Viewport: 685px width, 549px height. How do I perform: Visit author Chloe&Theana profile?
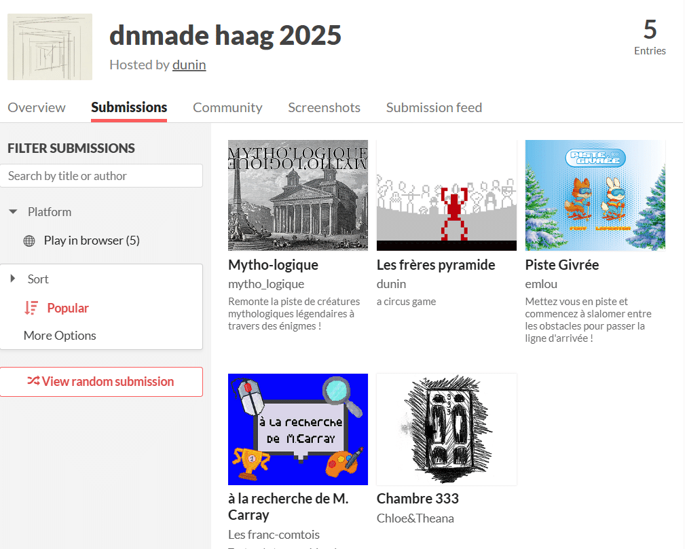pos(415,518)
